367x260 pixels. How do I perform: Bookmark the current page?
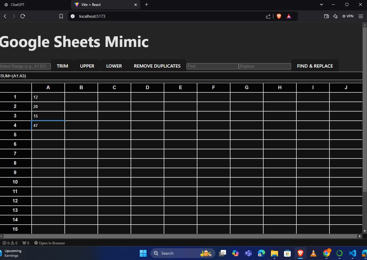coord(61,16)
